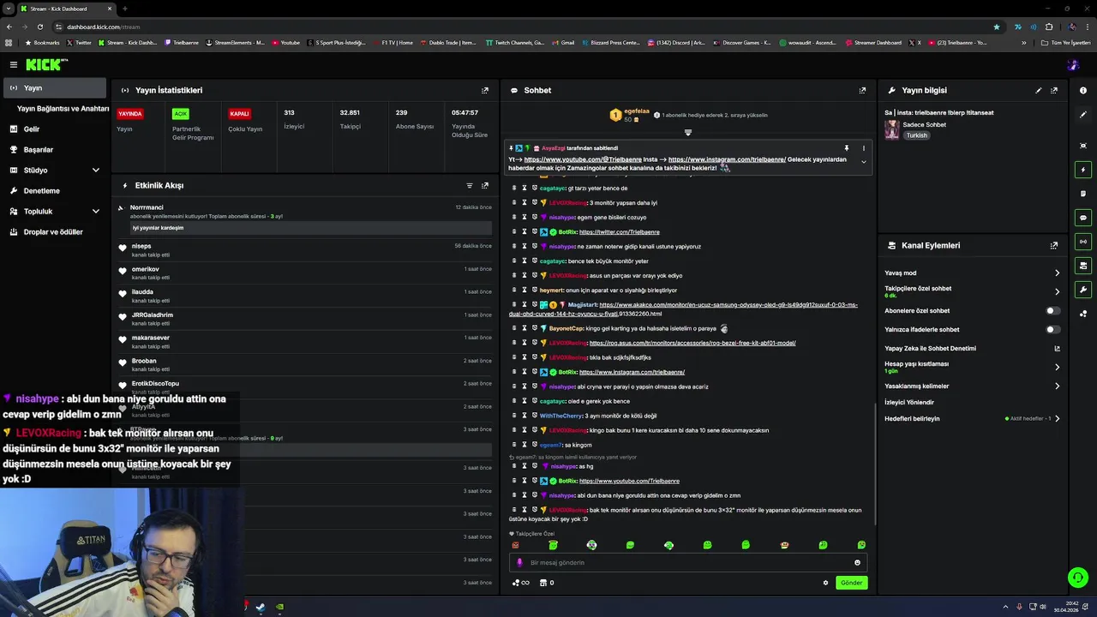
Task: Open the rog.asus.com monitor link in chat
Action: pyautogui.click(x=692, y=343)
